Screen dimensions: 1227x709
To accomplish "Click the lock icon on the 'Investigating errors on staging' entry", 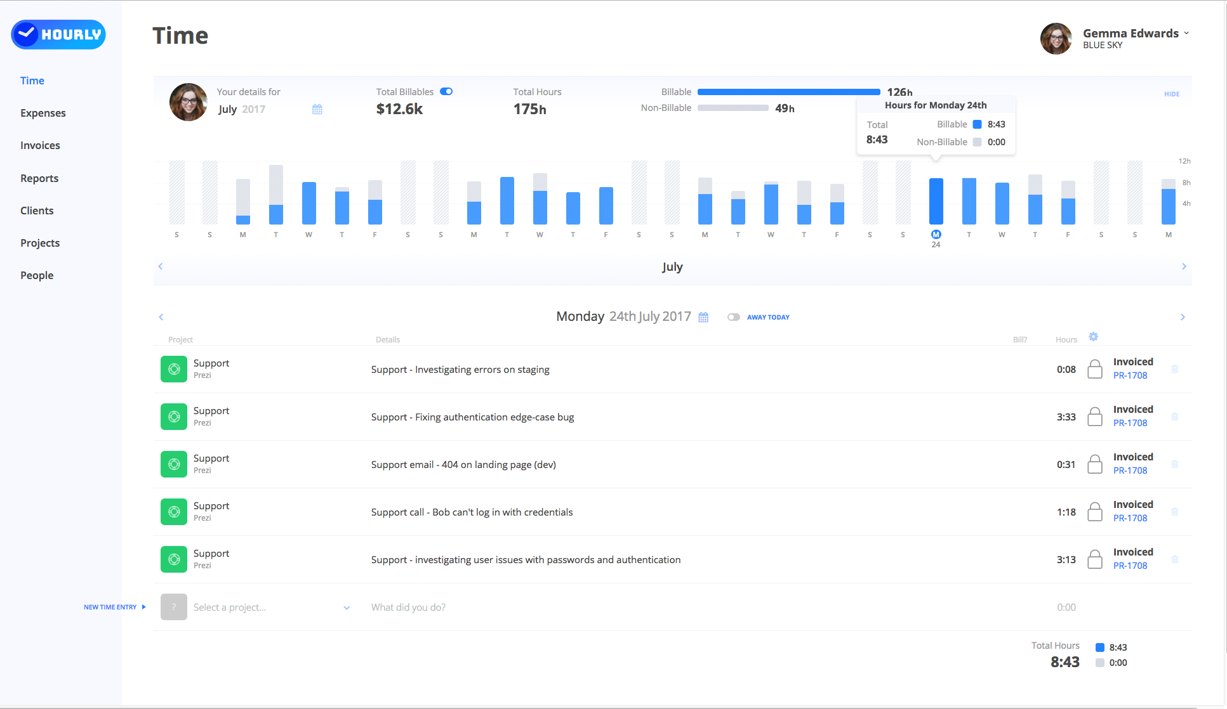I will click(1095, 369).
